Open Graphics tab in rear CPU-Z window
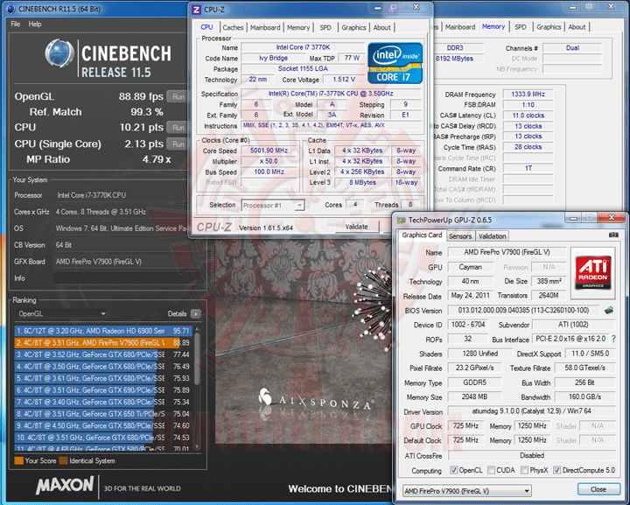This screenshot has width=630, height=505. [x=549, y=27]
